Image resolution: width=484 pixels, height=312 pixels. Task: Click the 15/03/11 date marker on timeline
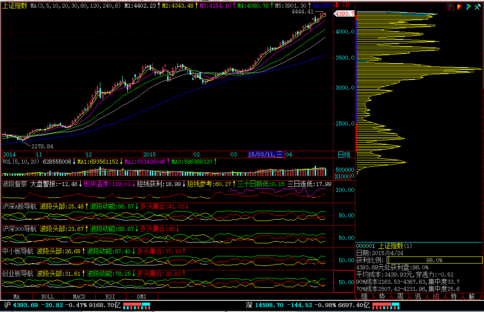tap(265, 154)
